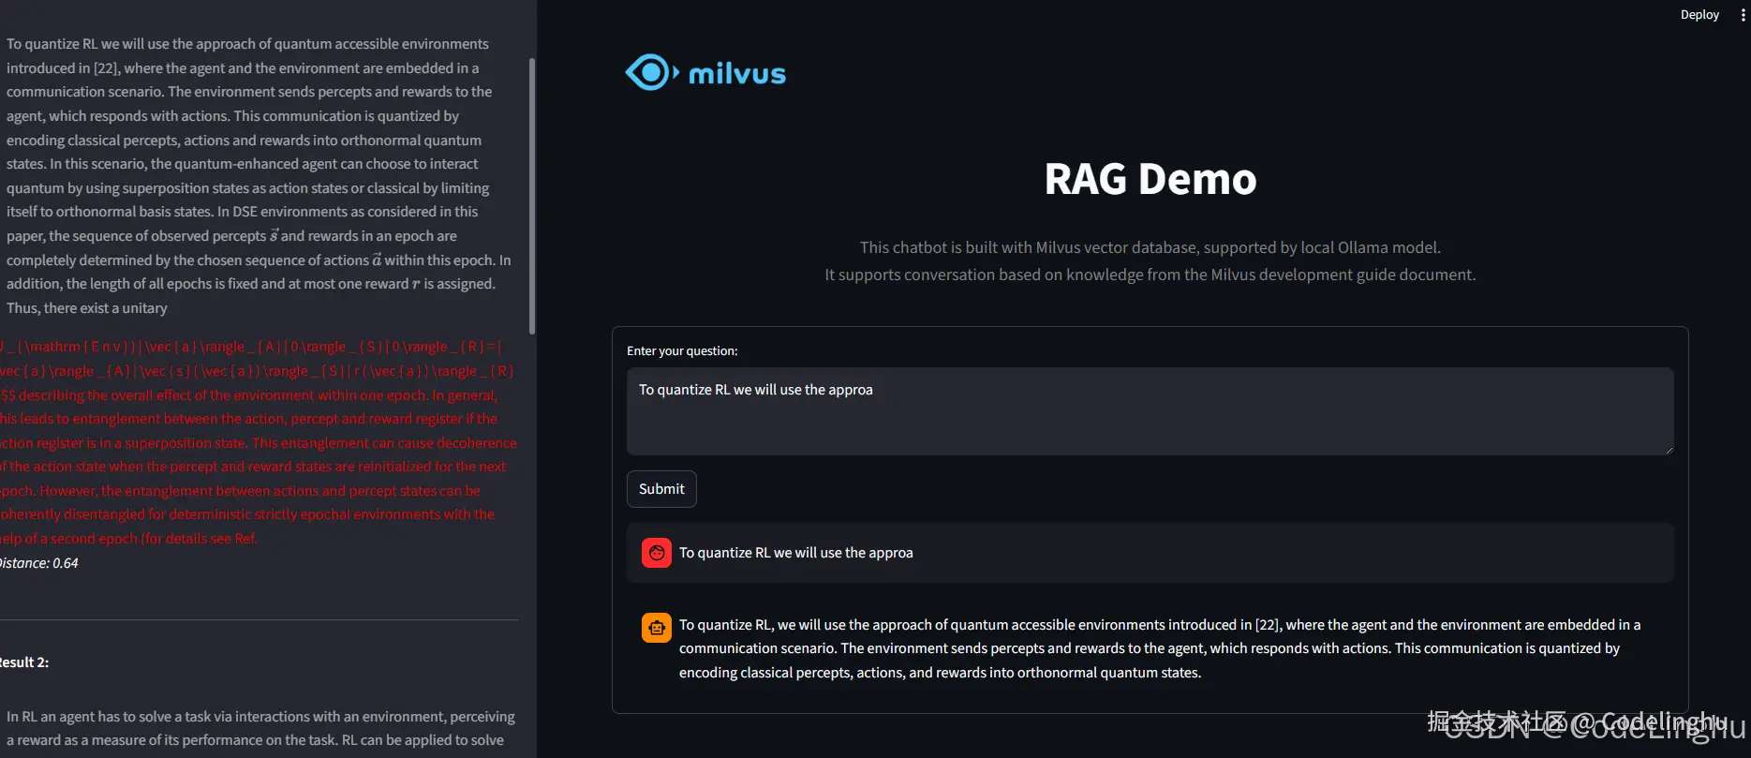Click the orange assistant robot avatar

tap(657, 627)
